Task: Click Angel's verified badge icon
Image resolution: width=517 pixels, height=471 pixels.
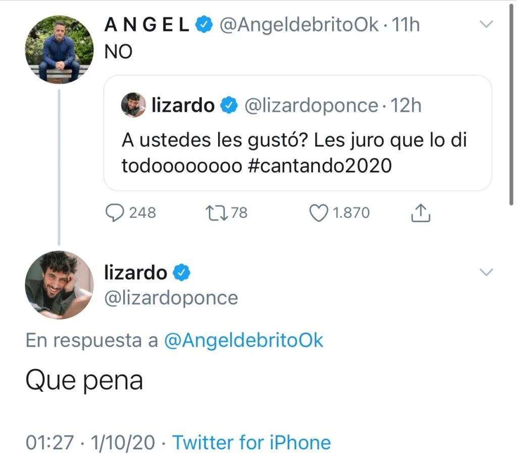Action: pos(203,24)
